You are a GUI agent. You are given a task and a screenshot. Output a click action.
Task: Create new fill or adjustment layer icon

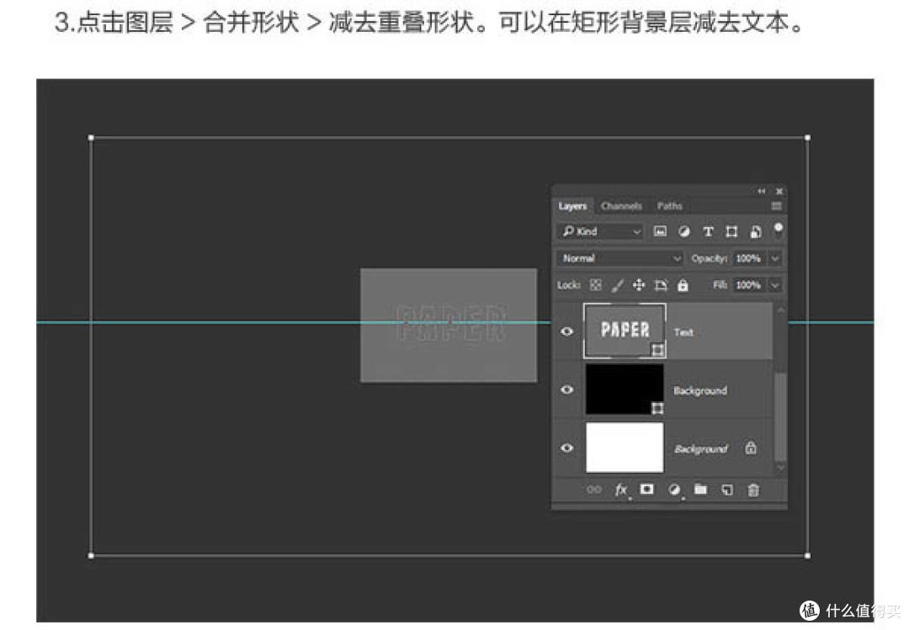pos(673,490)
